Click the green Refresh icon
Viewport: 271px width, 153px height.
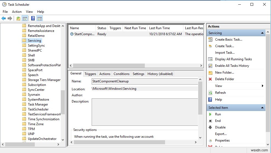click(x=210, y=93)
